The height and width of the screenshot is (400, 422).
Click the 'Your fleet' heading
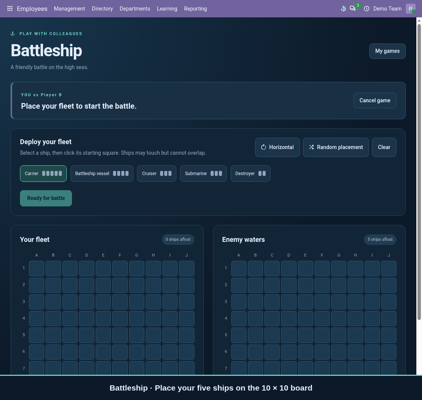35,240
